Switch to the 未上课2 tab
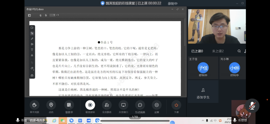The height and width of the screenshot is (124, 270). [x=218, y=51]
